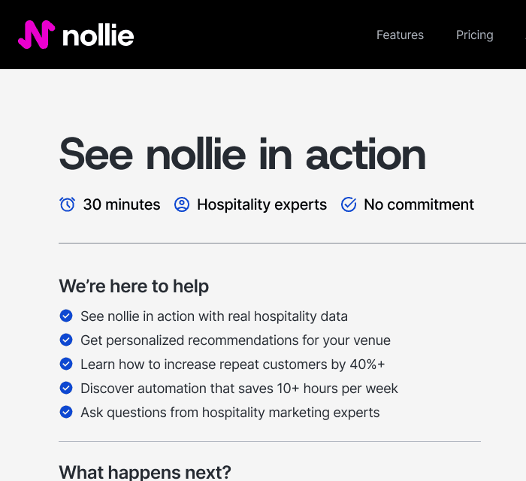Click the clock icon beside 30 minutes
The image size is (526, 481).
(x=68, y=204)
